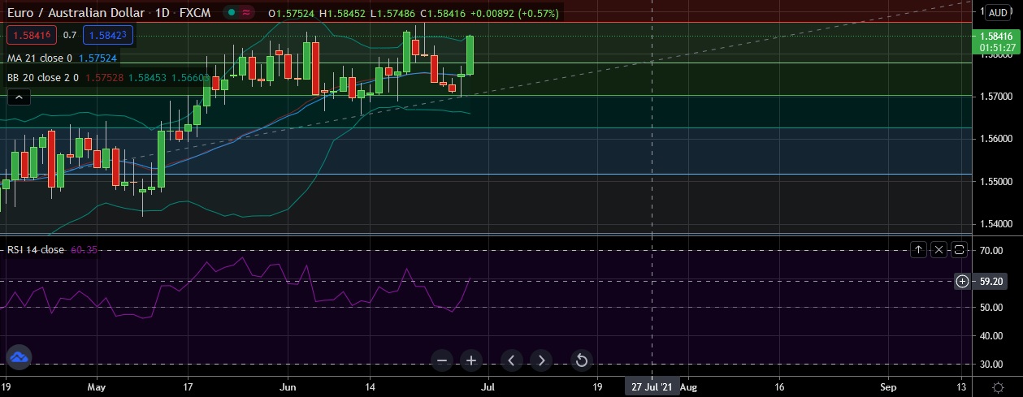Zoom in the chart with the plus button
This screenshot has height=397, width=1023.
(471, 360)
